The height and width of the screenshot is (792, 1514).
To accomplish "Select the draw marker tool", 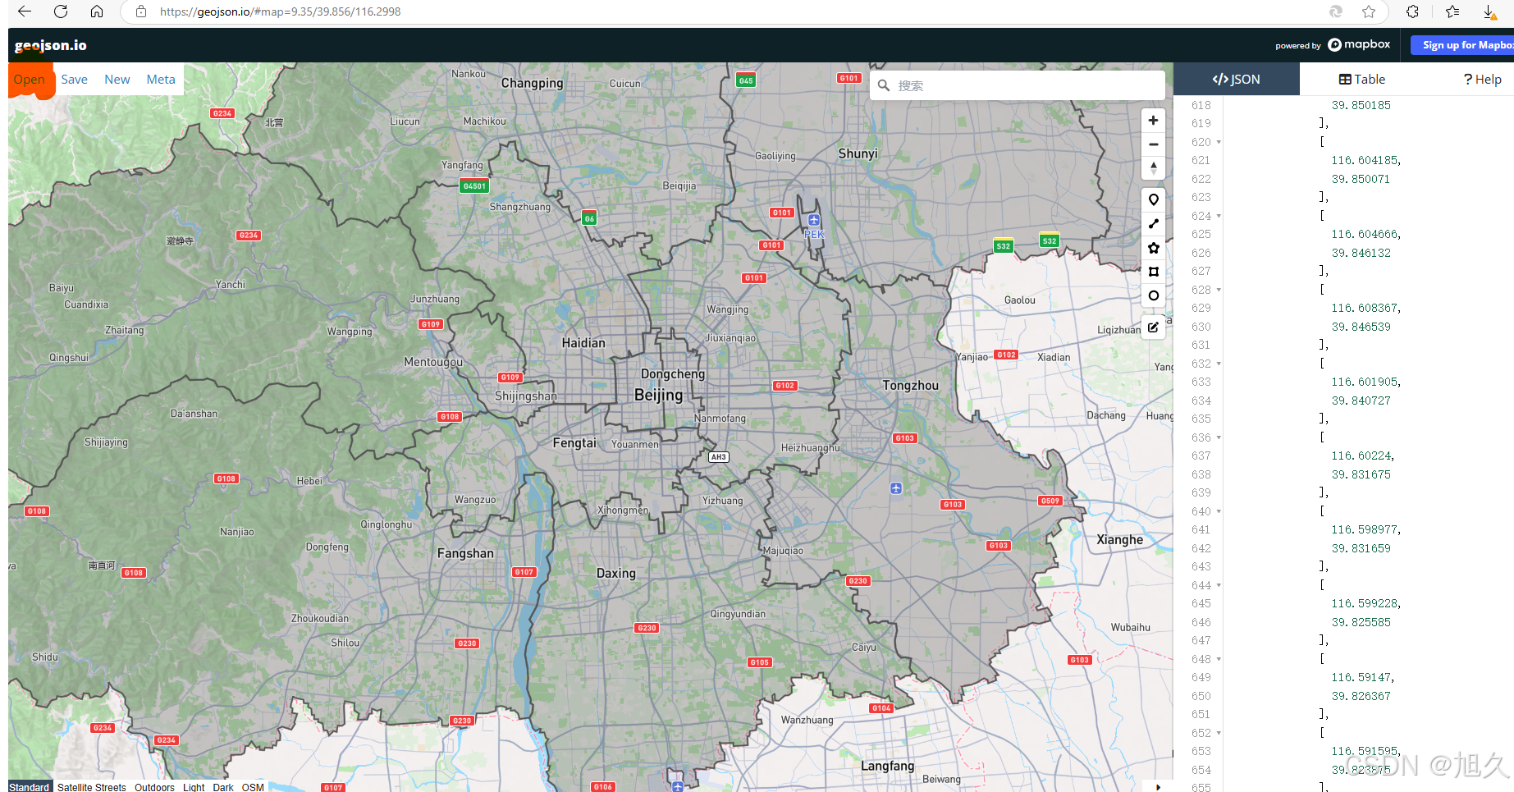I will pos(1153,200).
